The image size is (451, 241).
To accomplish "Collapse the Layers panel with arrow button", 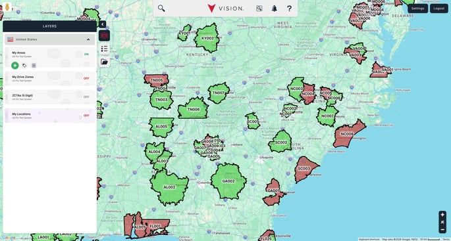I will (103, 24).
